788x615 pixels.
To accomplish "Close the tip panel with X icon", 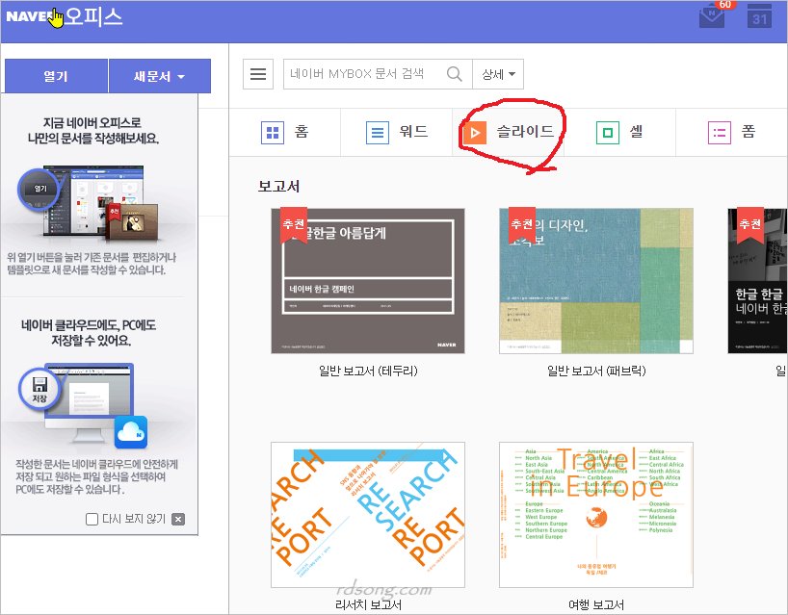I will point(178,520).
